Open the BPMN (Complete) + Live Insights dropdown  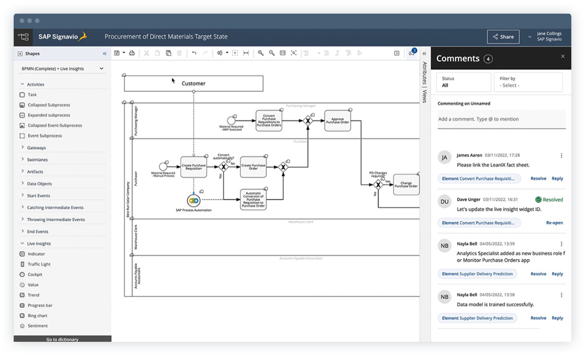pyautogui.click(x=62, y=68)
